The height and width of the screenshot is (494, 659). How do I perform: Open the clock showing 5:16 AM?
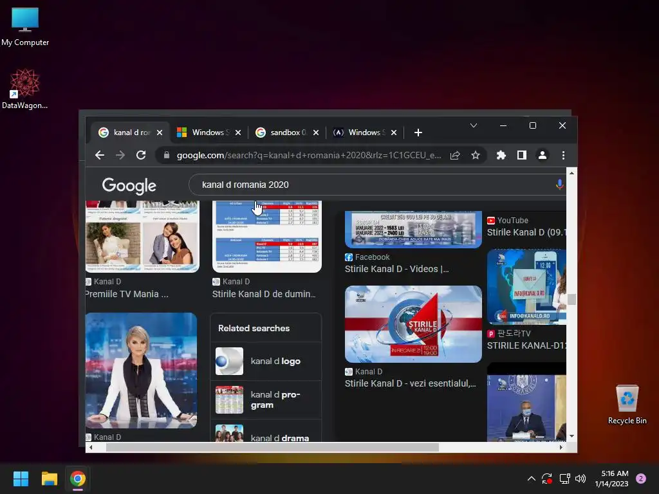(x=612, y=479)
